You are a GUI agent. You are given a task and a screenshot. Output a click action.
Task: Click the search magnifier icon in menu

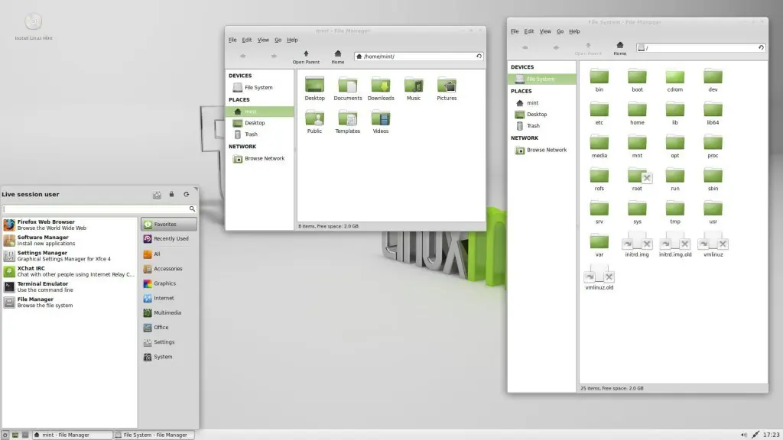[x=192, y=209]
